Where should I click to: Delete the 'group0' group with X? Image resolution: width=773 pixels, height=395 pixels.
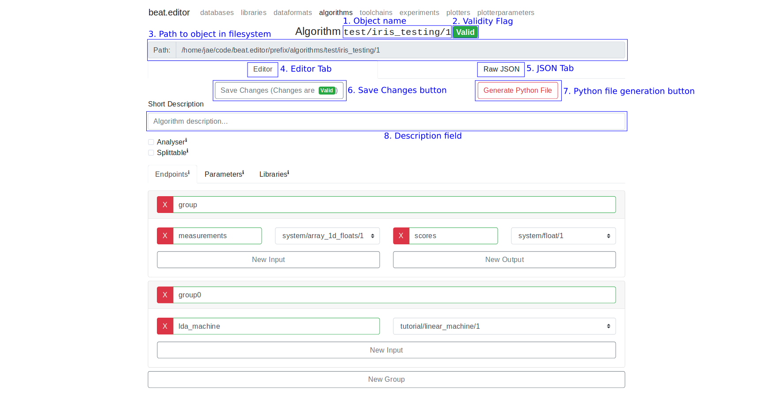pyautogui.click(x=165, y=295)
